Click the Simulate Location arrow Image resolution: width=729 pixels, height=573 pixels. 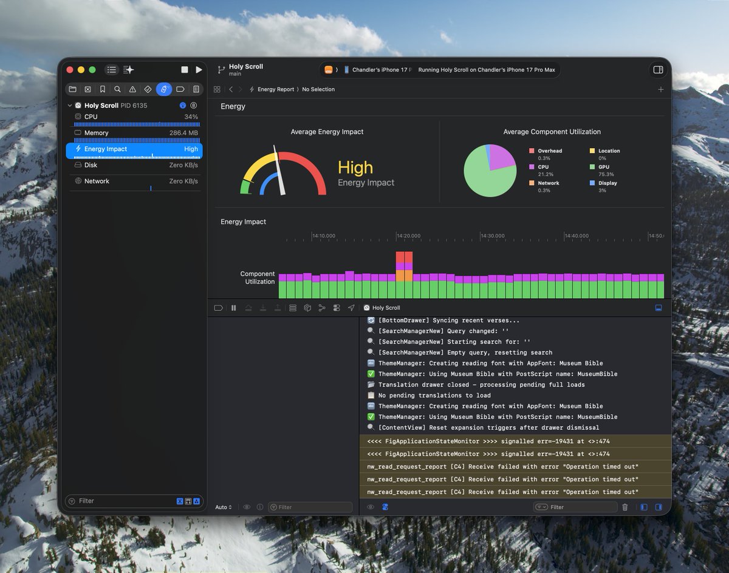351,308
